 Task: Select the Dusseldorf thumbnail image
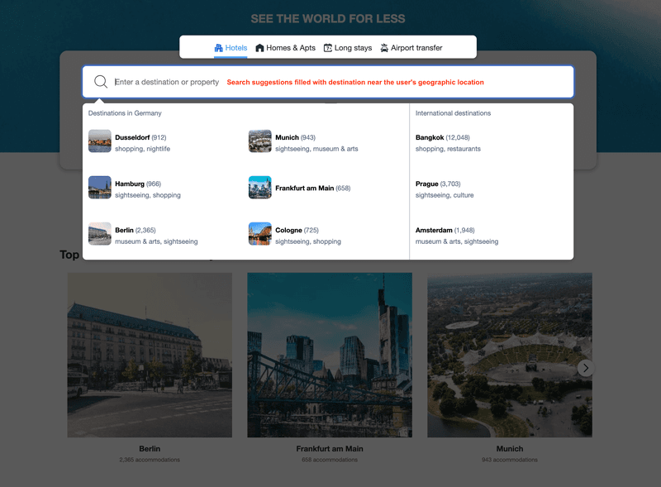pyautogui.click(x=100, y=141)
